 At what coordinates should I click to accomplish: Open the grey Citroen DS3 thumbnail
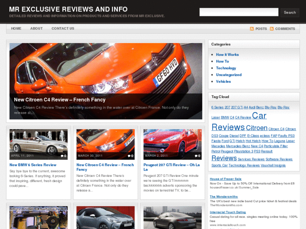(x=106, y=218)
